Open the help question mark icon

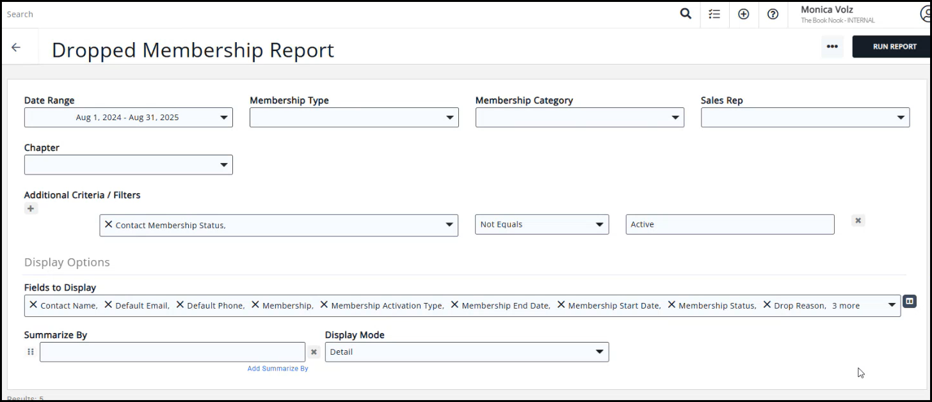coord(773,14)
